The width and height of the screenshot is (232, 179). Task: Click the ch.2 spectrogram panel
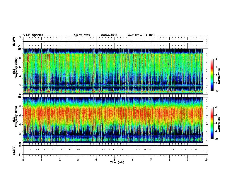(113, 120)
